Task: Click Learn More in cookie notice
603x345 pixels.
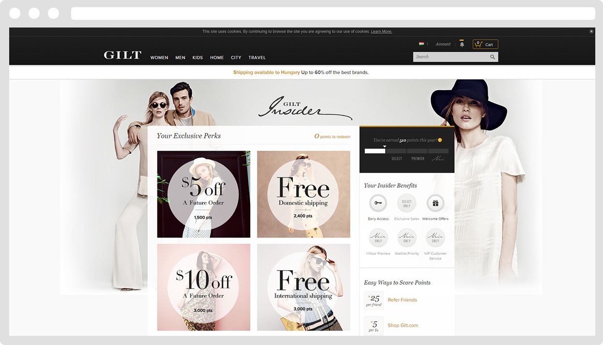Action: tap(381, 31)
